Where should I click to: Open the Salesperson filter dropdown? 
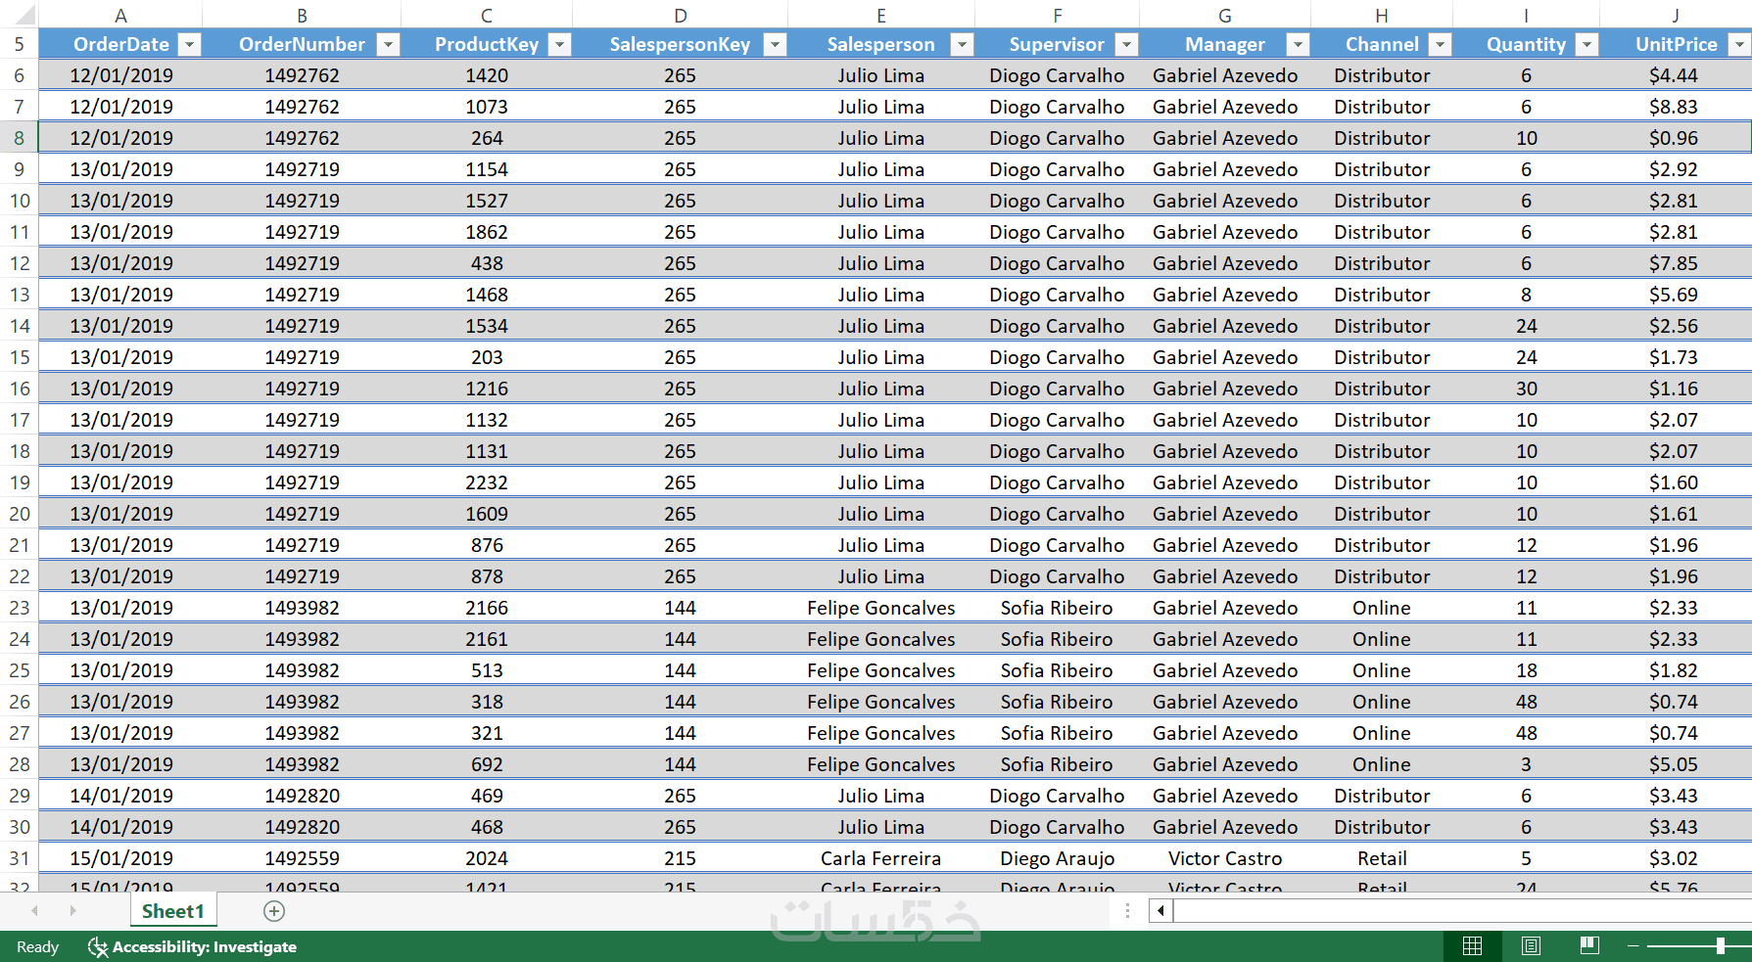tap(963, 44)
